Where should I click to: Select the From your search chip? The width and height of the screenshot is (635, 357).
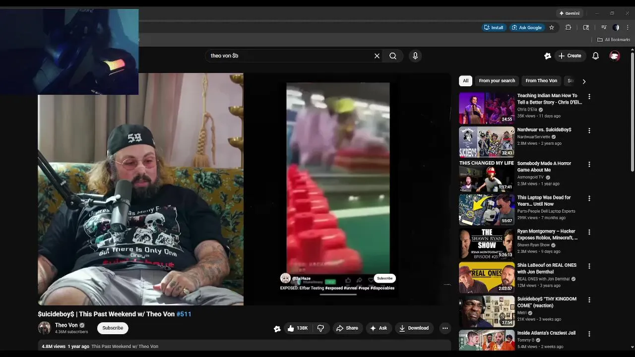(497, 81)
